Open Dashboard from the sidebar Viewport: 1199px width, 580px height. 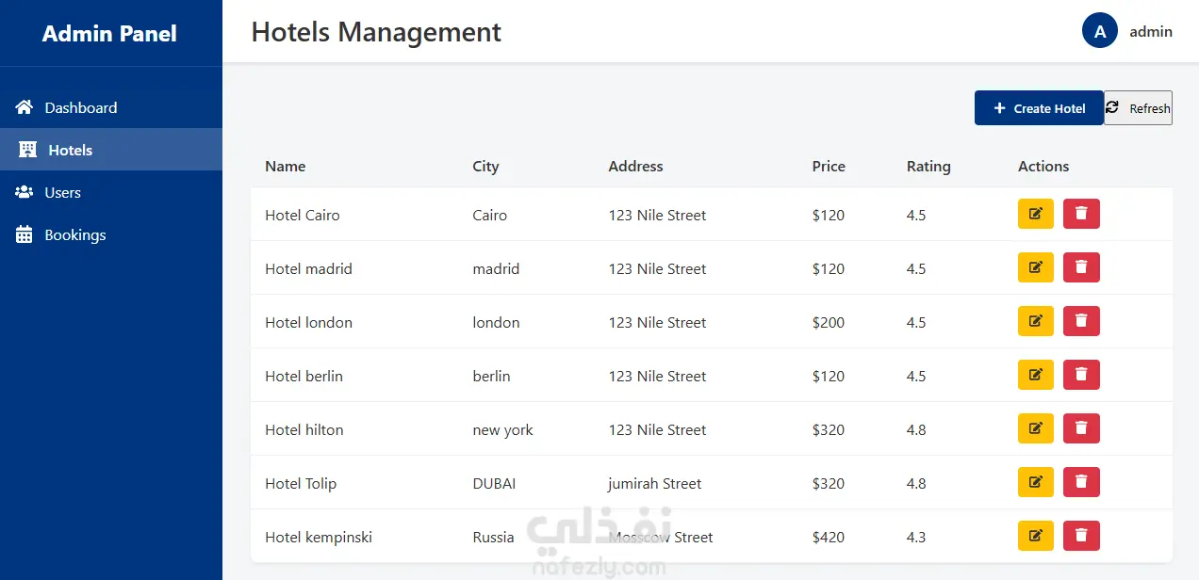coord(80,107)
